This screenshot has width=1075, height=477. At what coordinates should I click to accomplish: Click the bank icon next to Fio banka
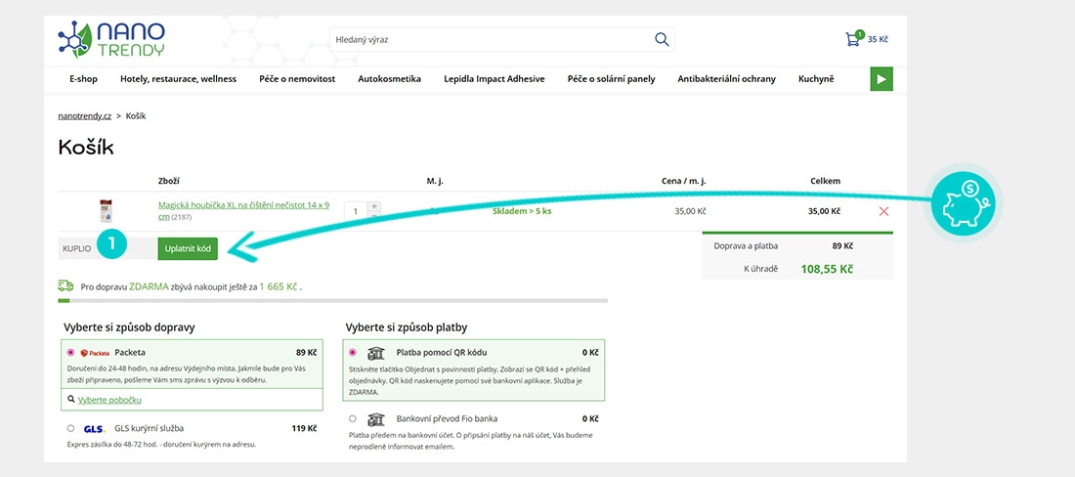[375, 418]
